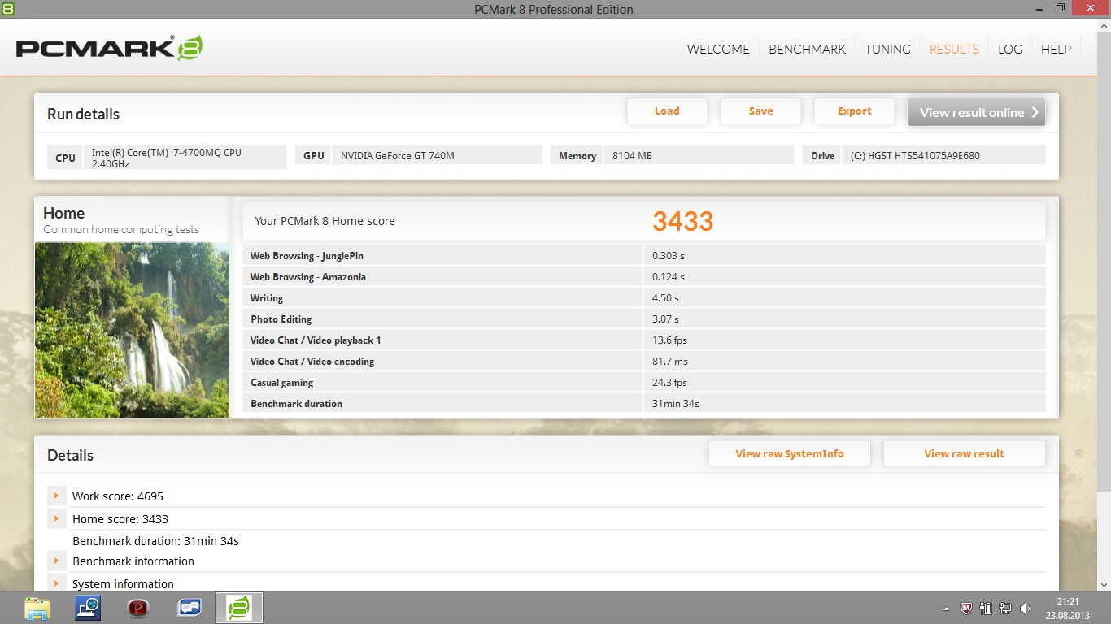1111x624 pixels.
Task: Go to the WELCOME tab
Action: (x=718, y=49)
